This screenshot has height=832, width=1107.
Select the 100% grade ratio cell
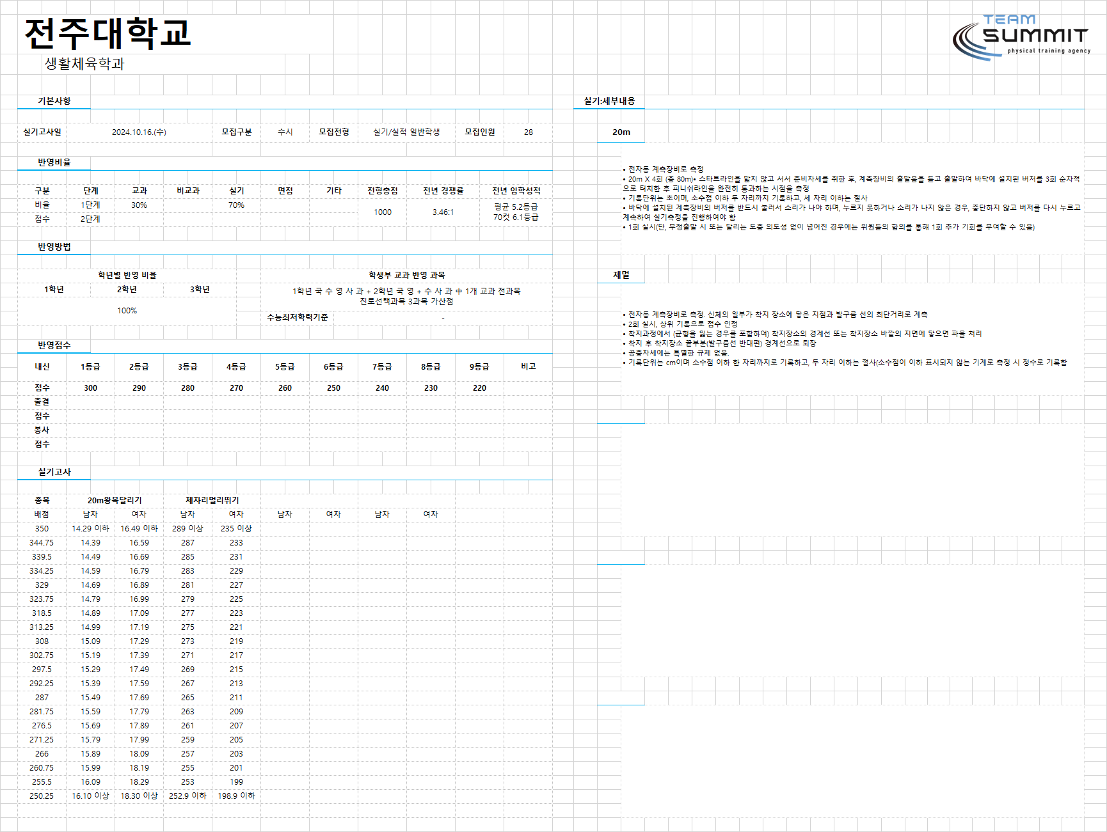tap(127, 311)
